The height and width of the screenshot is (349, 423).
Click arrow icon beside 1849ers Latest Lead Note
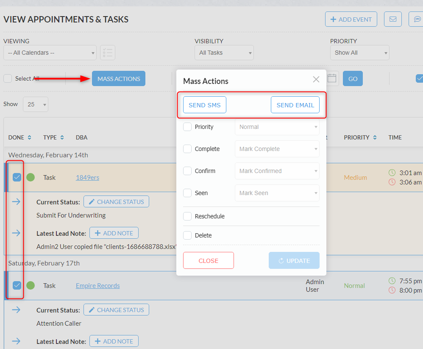tap(16, 233)
